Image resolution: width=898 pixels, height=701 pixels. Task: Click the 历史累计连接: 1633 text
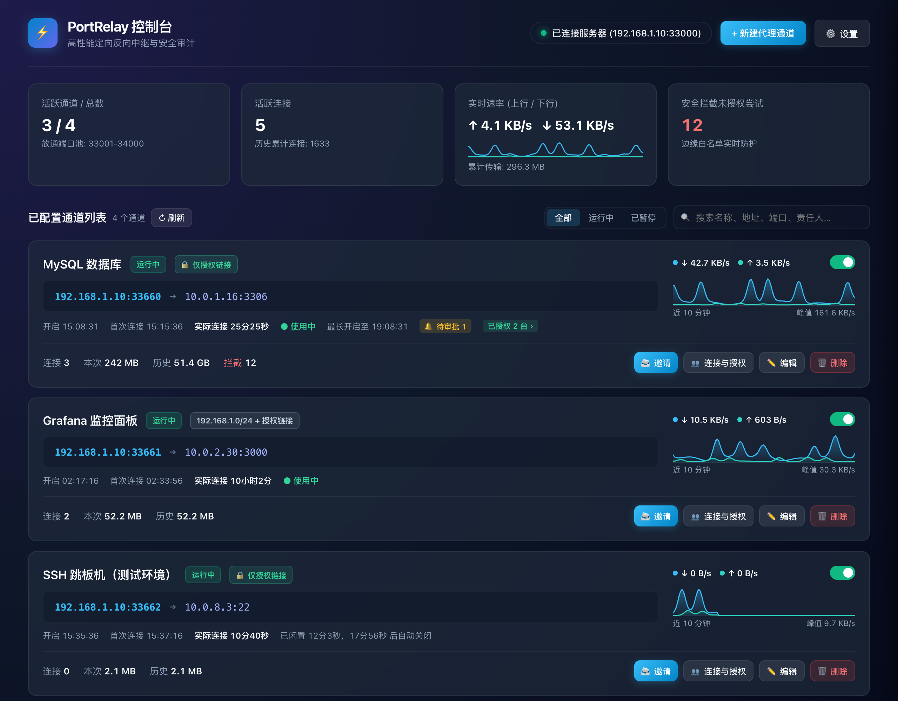(x=292, y=144)
